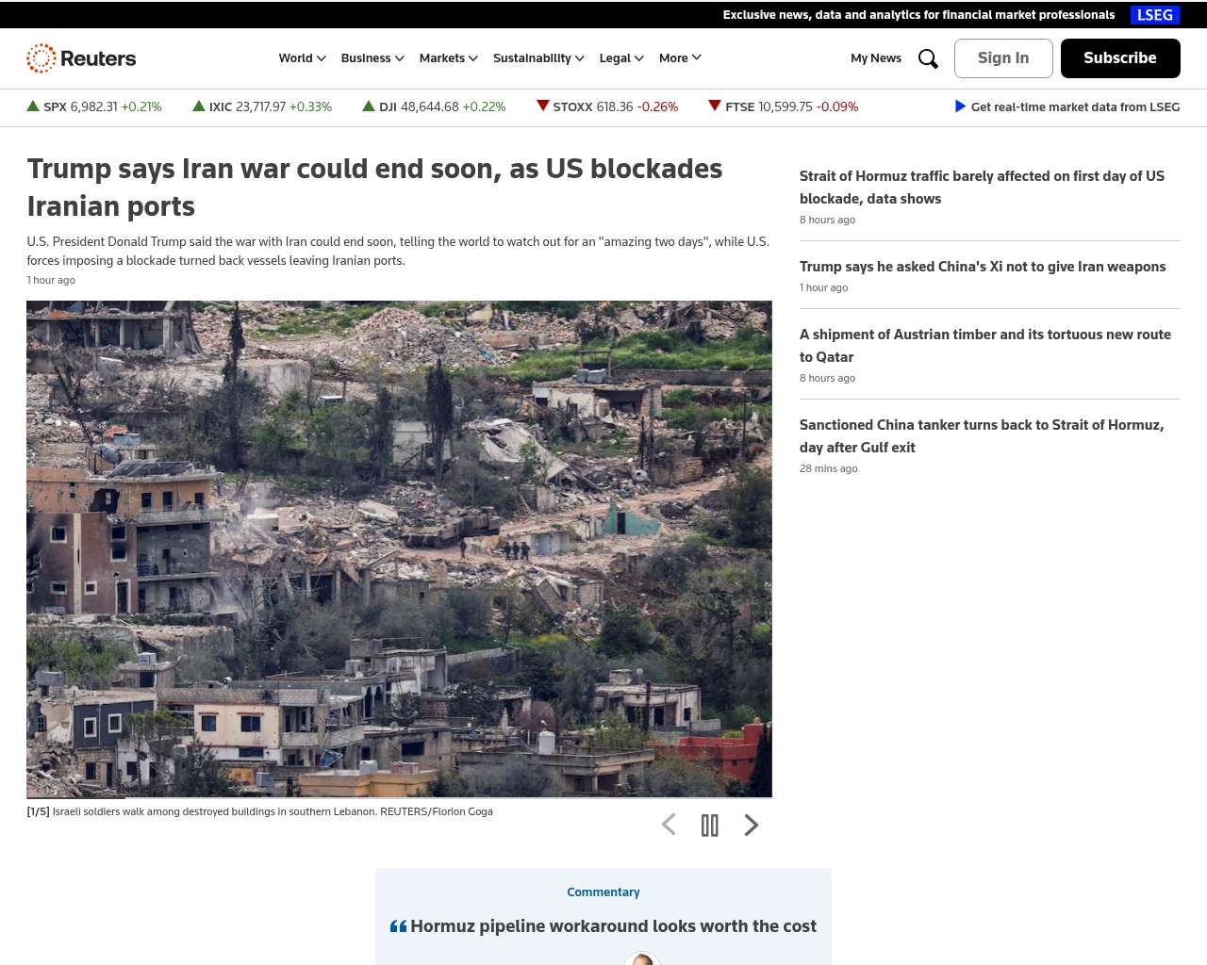This screenshot has width=1207, height=965.
Task: Open the IXIC 23,717.97 ticker
Action: (262, 106)
